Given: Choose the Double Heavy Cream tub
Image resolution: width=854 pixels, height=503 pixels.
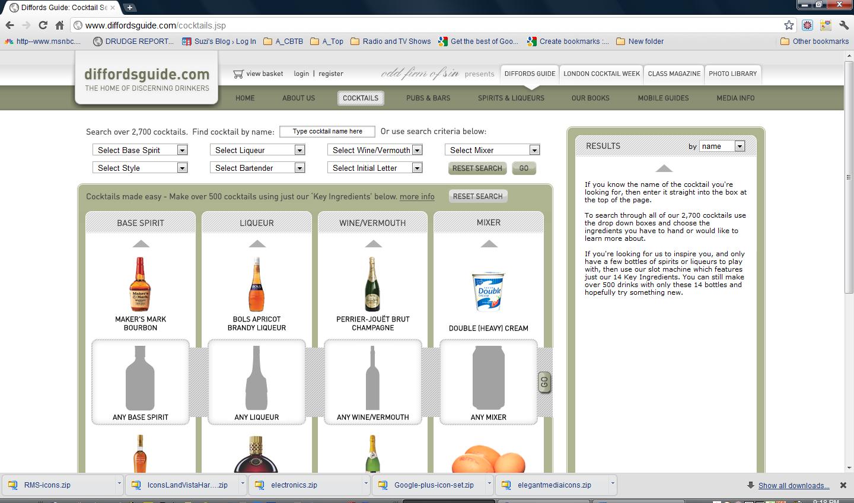Looking at the screenshot, I should point(489,291).
